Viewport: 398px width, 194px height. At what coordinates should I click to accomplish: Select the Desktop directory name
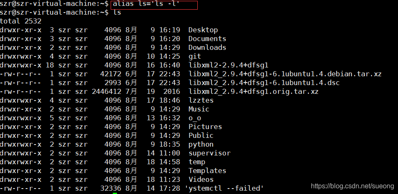click(x=203, y=30)
